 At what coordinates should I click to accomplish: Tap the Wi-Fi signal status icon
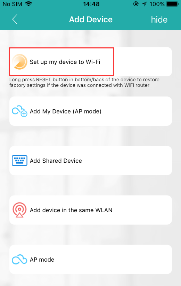[28, 4]
